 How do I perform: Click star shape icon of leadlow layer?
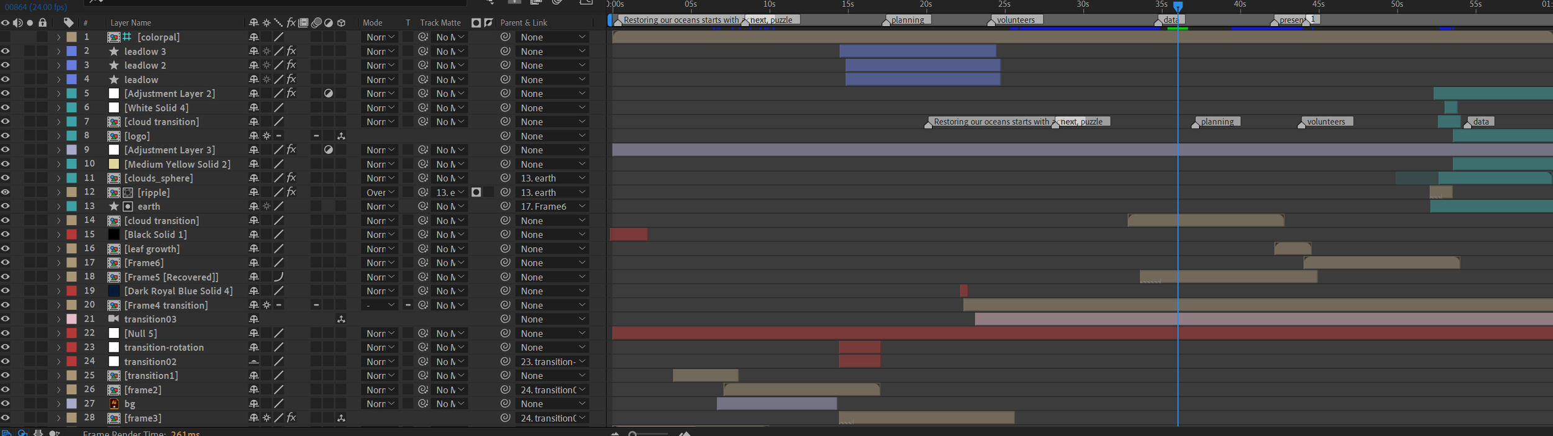pyautogui.click(x=114, y=79)
